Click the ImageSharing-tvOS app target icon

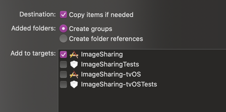[x=74, y=74]
